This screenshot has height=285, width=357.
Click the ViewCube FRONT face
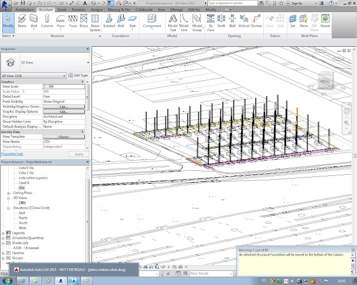point(326,83)
